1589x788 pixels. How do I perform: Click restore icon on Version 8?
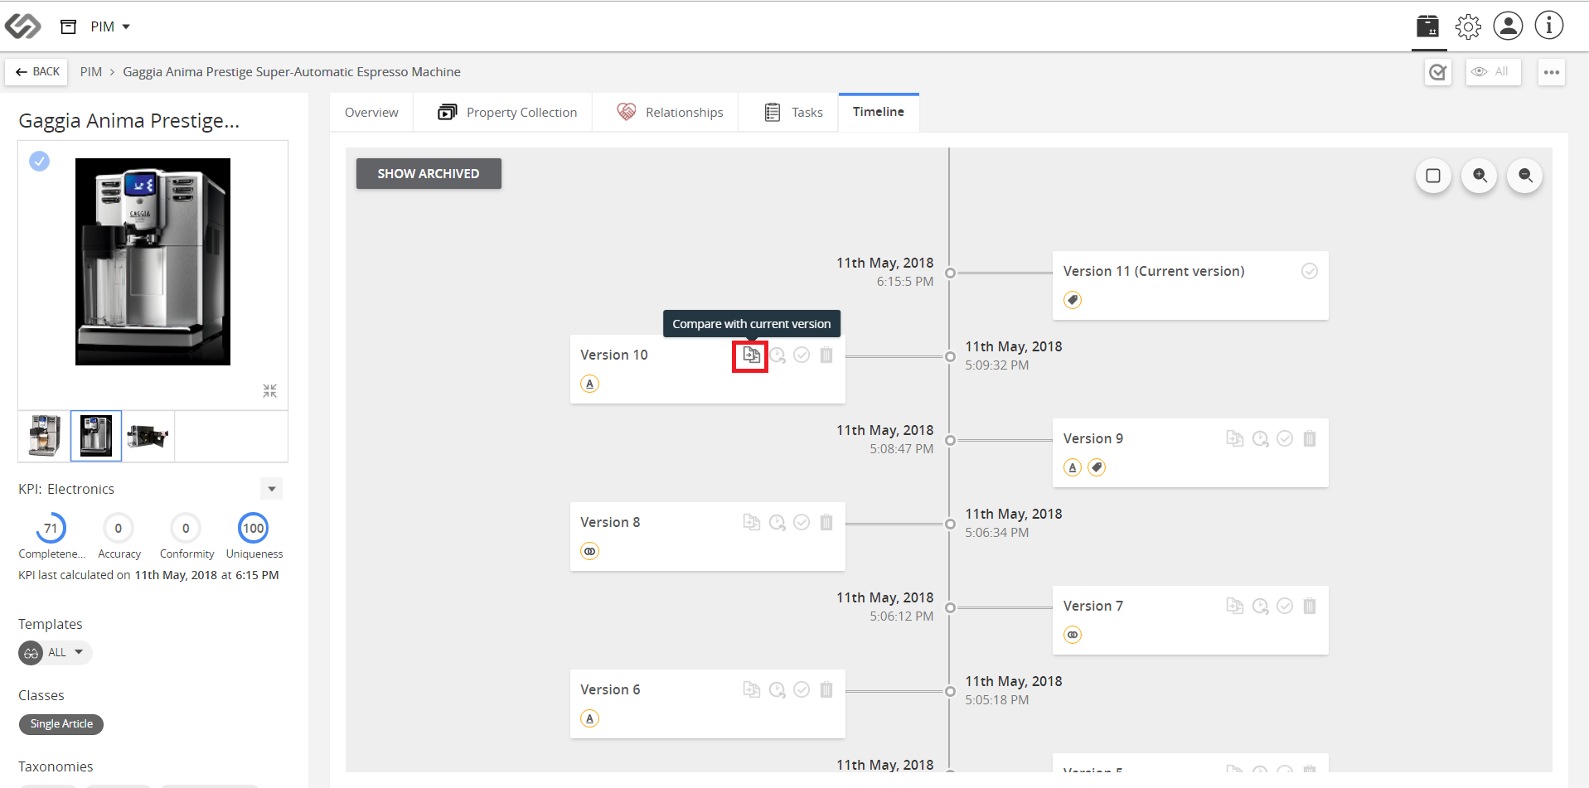(777, 523)
